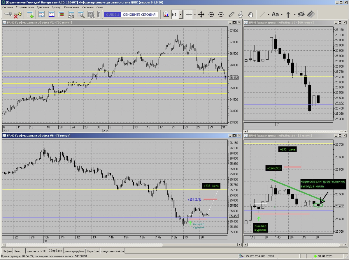Image resolution: width=349 pixels, height=260 pixels.
Task: Click the 25 452 price marker in chart #2
Action: [x=234, y=77]
